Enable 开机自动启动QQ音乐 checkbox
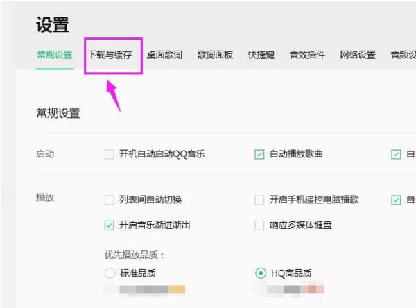The width and height of the screenshot is (416, 308). point(109,154)
